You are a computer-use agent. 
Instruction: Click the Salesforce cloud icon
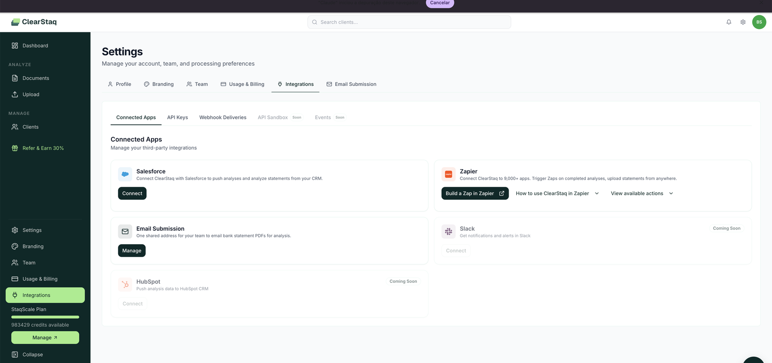point(125,174)
